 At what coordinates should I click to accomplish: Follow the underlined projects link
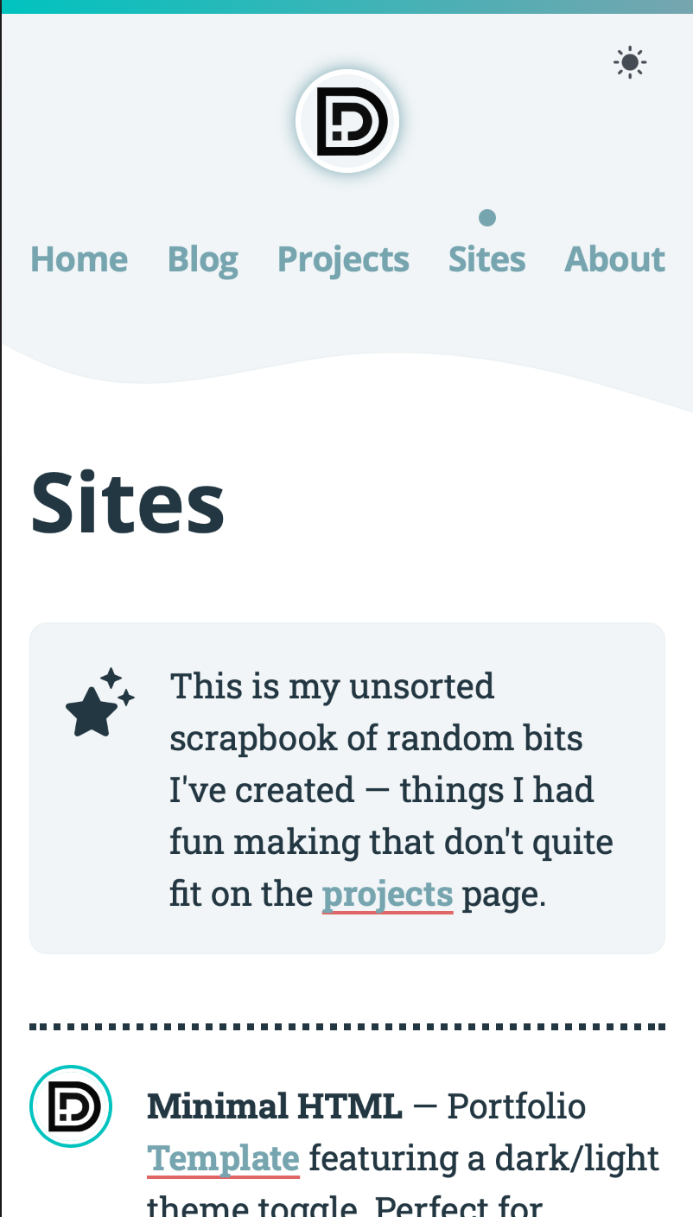pyautogui.click(x=387, y=895)
